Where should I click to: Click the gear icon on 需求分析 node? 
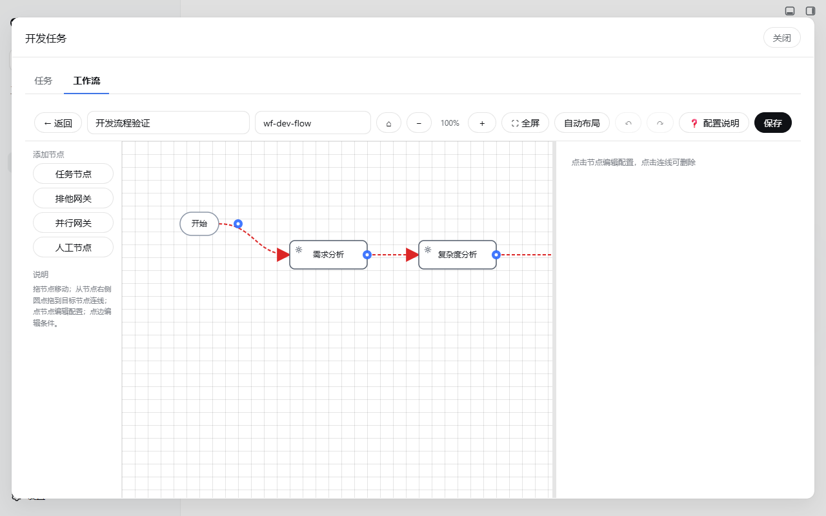pyautogui.click(x=299, y=250)
